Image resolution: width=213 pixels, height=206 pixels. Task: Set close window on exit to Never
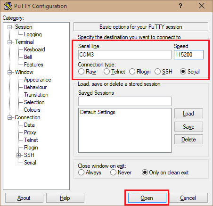[113, 173]
